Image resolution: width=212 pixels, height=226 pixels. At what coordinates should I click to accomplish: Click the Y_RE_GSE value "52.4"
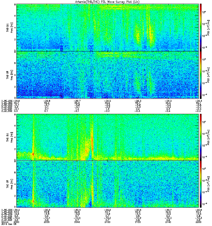(x=199, y=212)
